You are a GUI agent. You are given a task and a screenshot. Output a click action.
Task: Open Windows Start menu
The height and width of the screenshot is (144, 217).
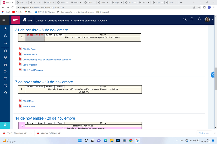(x=80, y=140)
